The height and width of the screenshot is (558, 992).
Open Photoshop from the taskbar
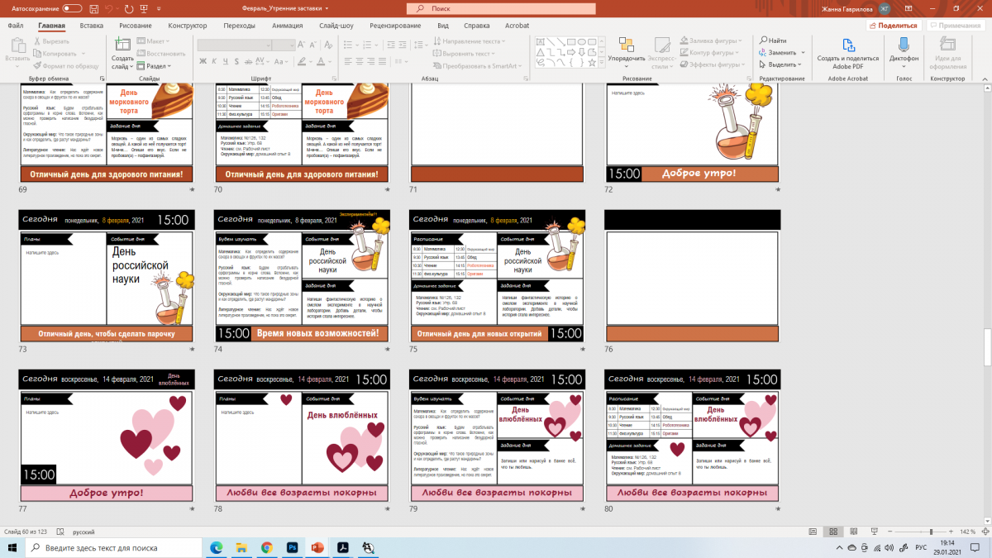[292, 547]
